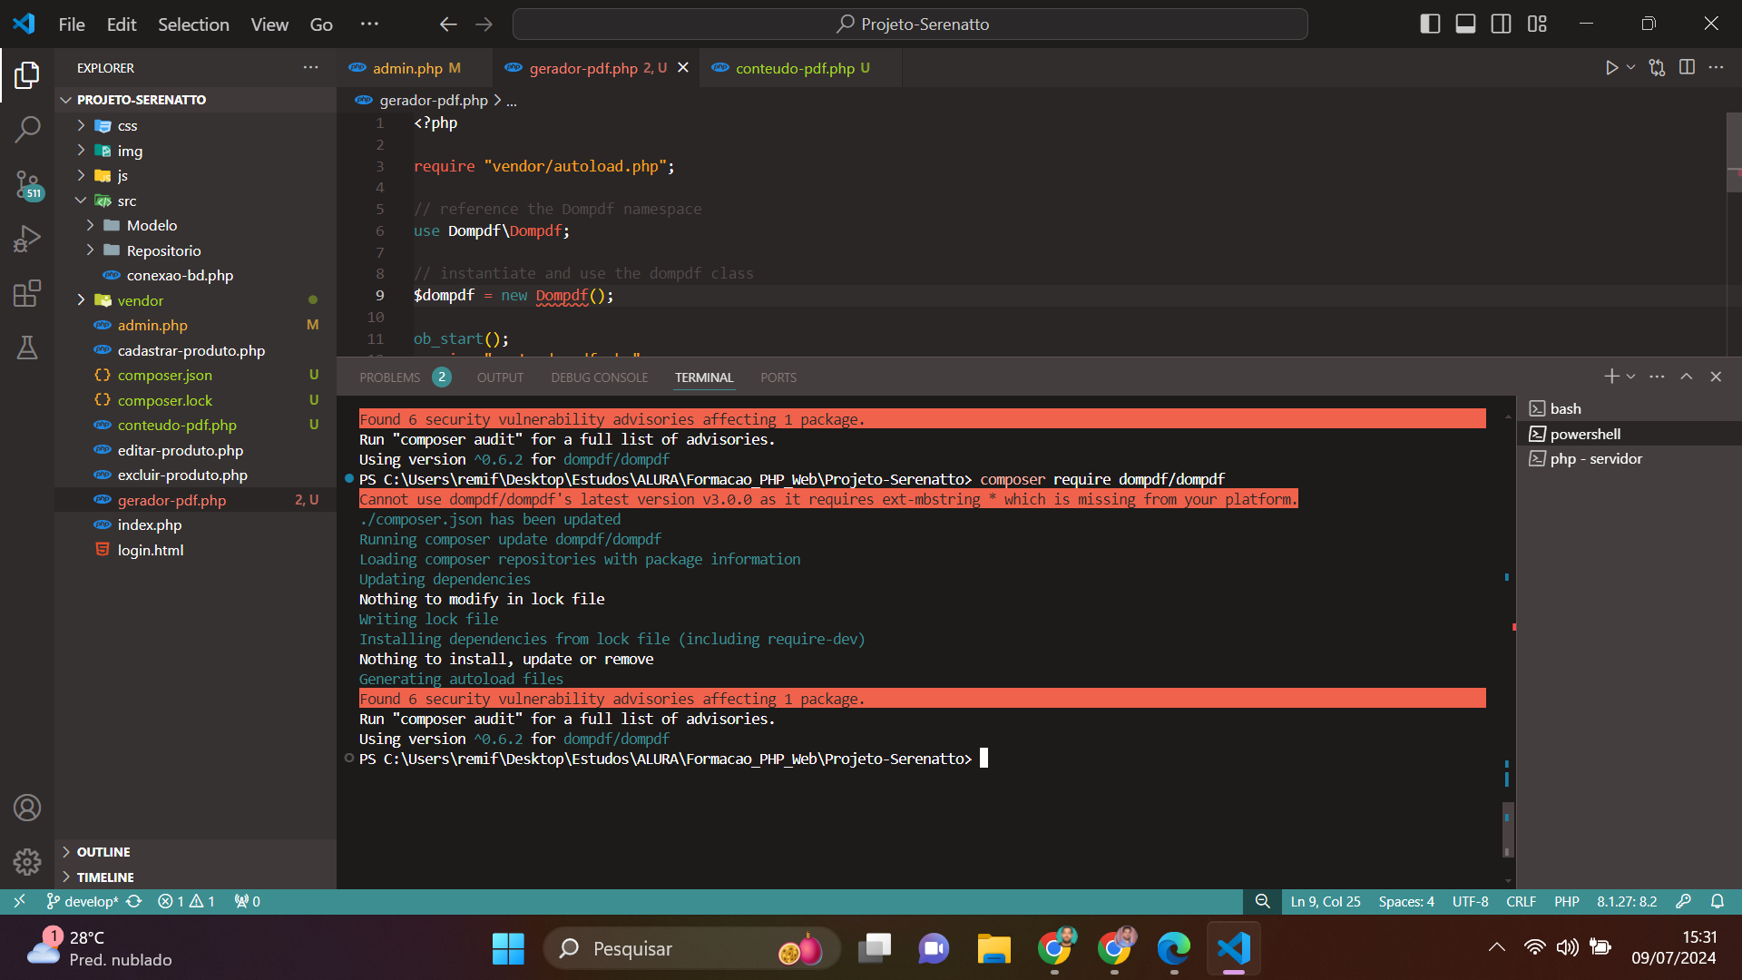Click the Projeto-Serenatto command center search
Viewport: 1742px width, 980px height.
tap(910, 24)
